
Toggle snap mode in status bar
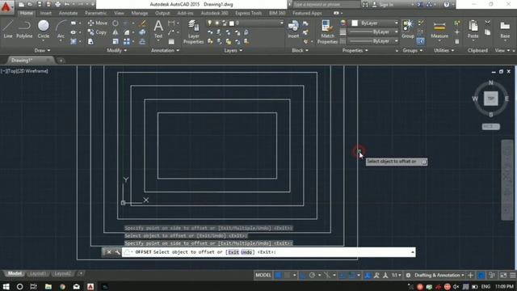click(288, 275)
